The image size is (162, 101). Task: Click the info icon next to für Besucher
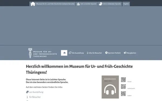[x=27, y=97]
